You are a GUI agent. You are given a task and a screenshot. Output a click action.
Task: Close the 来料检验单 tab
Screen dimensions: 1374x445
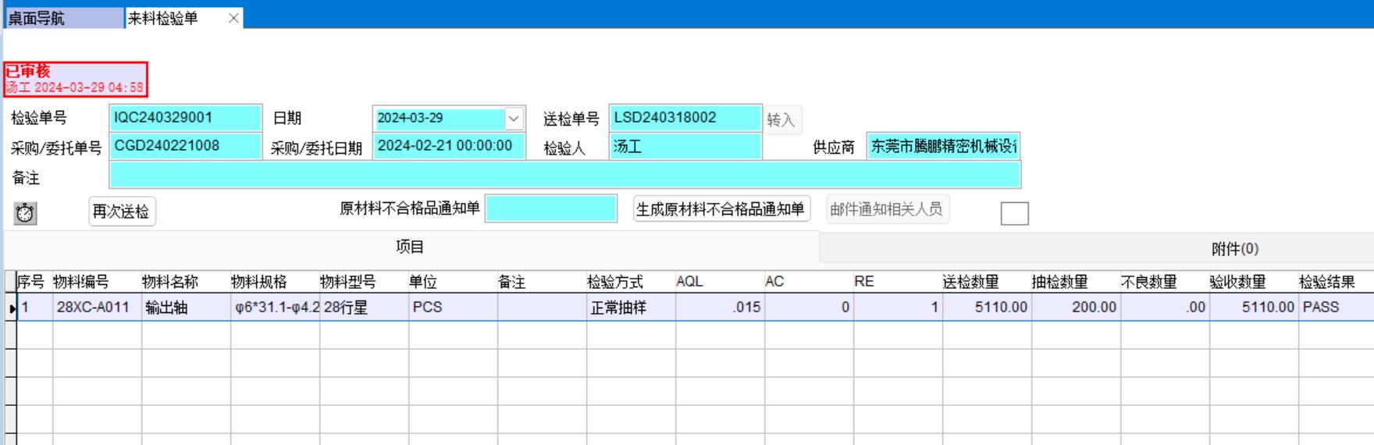pyautogui.click(x=233, y=18)
